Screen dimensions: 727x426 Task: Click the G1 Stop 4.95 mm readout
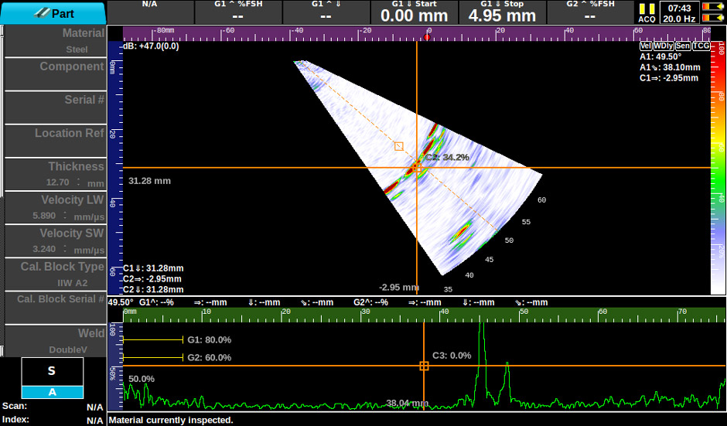(502, 12)
